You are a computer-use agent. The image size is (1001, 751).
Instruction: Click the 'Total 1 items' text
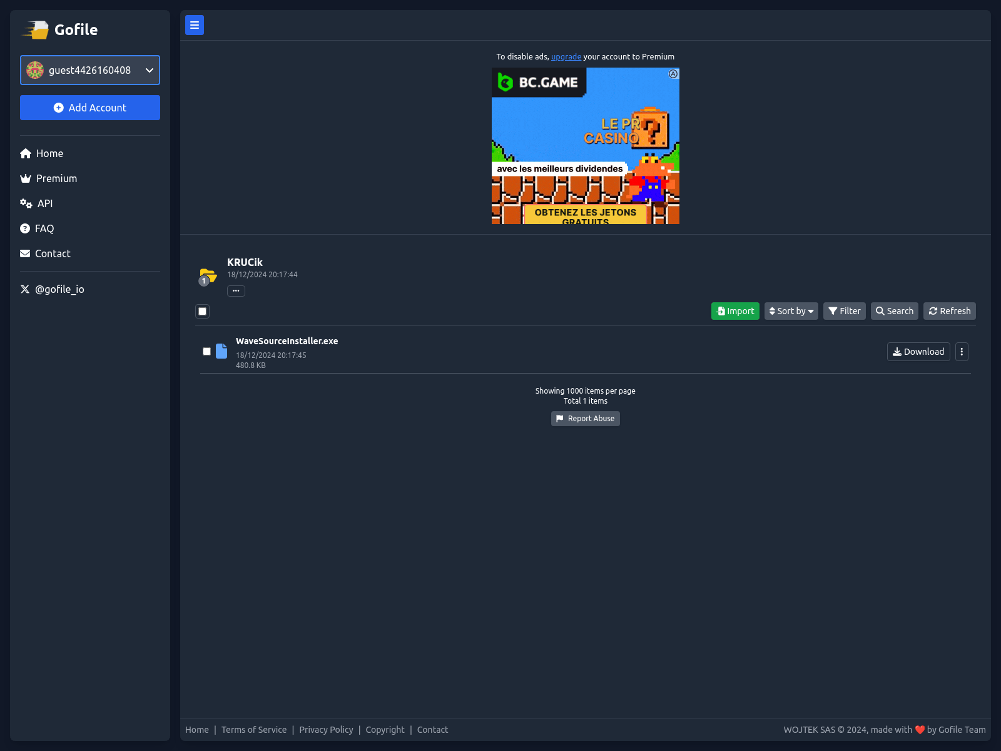click(x=586, y=401)
